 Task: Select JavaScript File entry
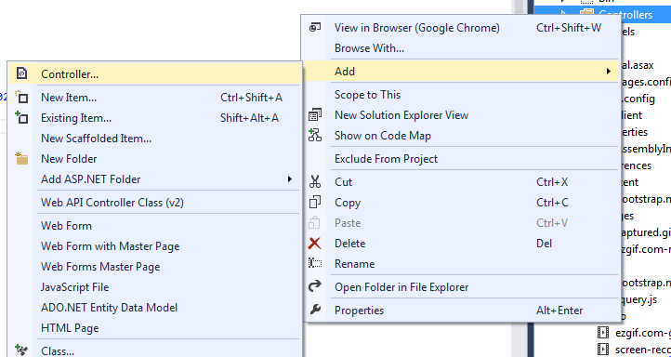[154, 286]
